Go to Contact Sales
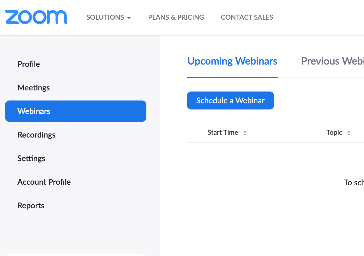Viewport: 364px width, 256px height. [x=247, y=17]
